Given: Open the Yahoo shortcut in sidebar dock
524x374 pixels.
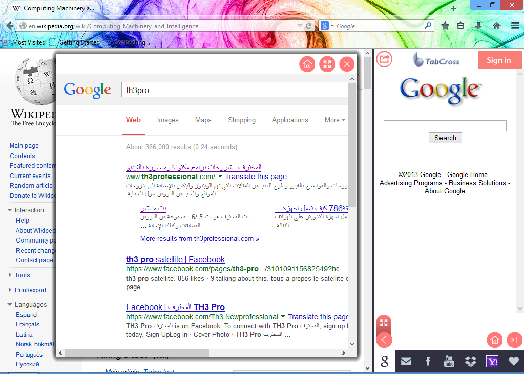Looking at the screenshot, I should 492,361.
